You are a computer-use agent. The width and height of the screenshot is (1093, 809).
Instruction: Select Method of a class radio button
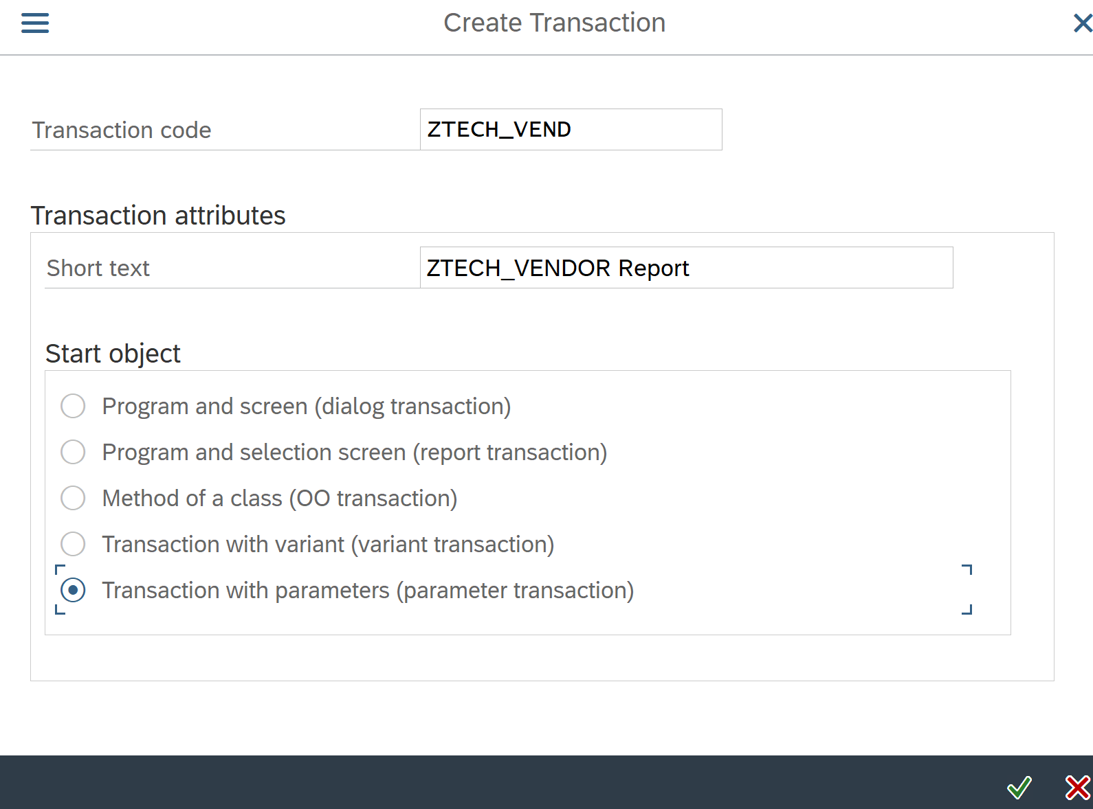[x=73, y=498]
